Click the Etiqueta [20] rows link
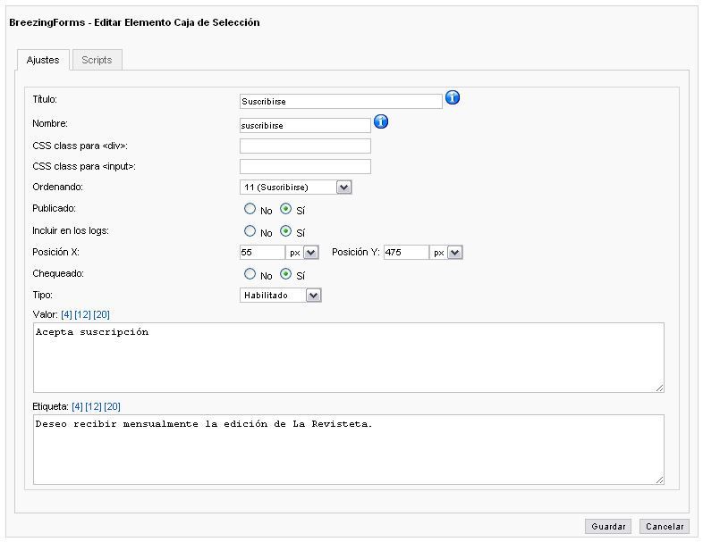Screen dimensions: 703x542 point(112,406)
